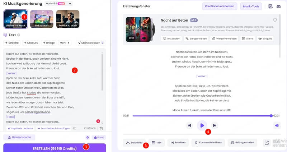Click the Download button

click(x=134, y=143)
